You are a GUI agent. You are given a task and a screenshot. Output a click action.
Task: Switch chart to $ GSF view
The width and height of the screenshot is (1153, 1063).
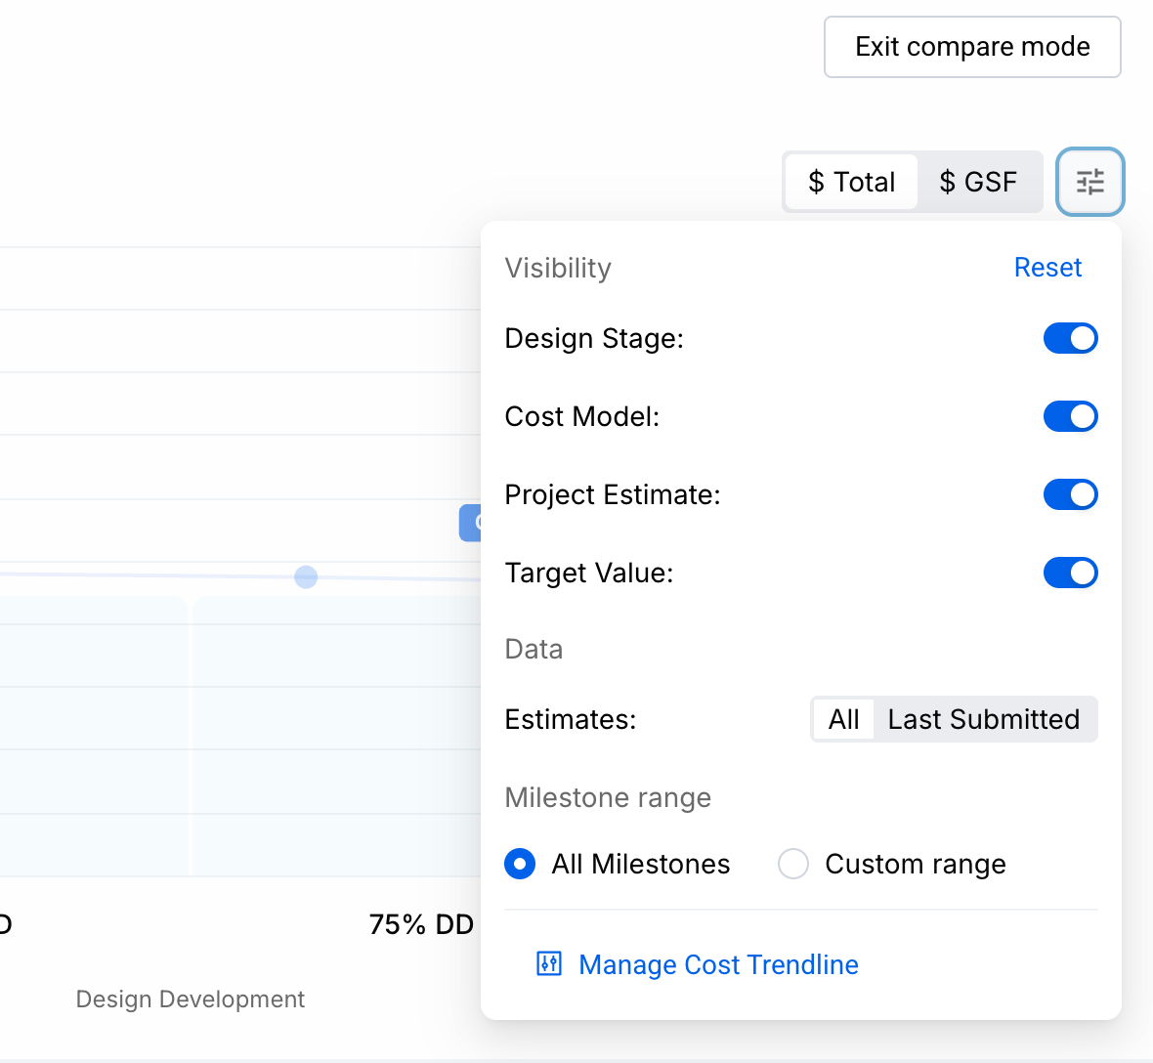[978, 182]
